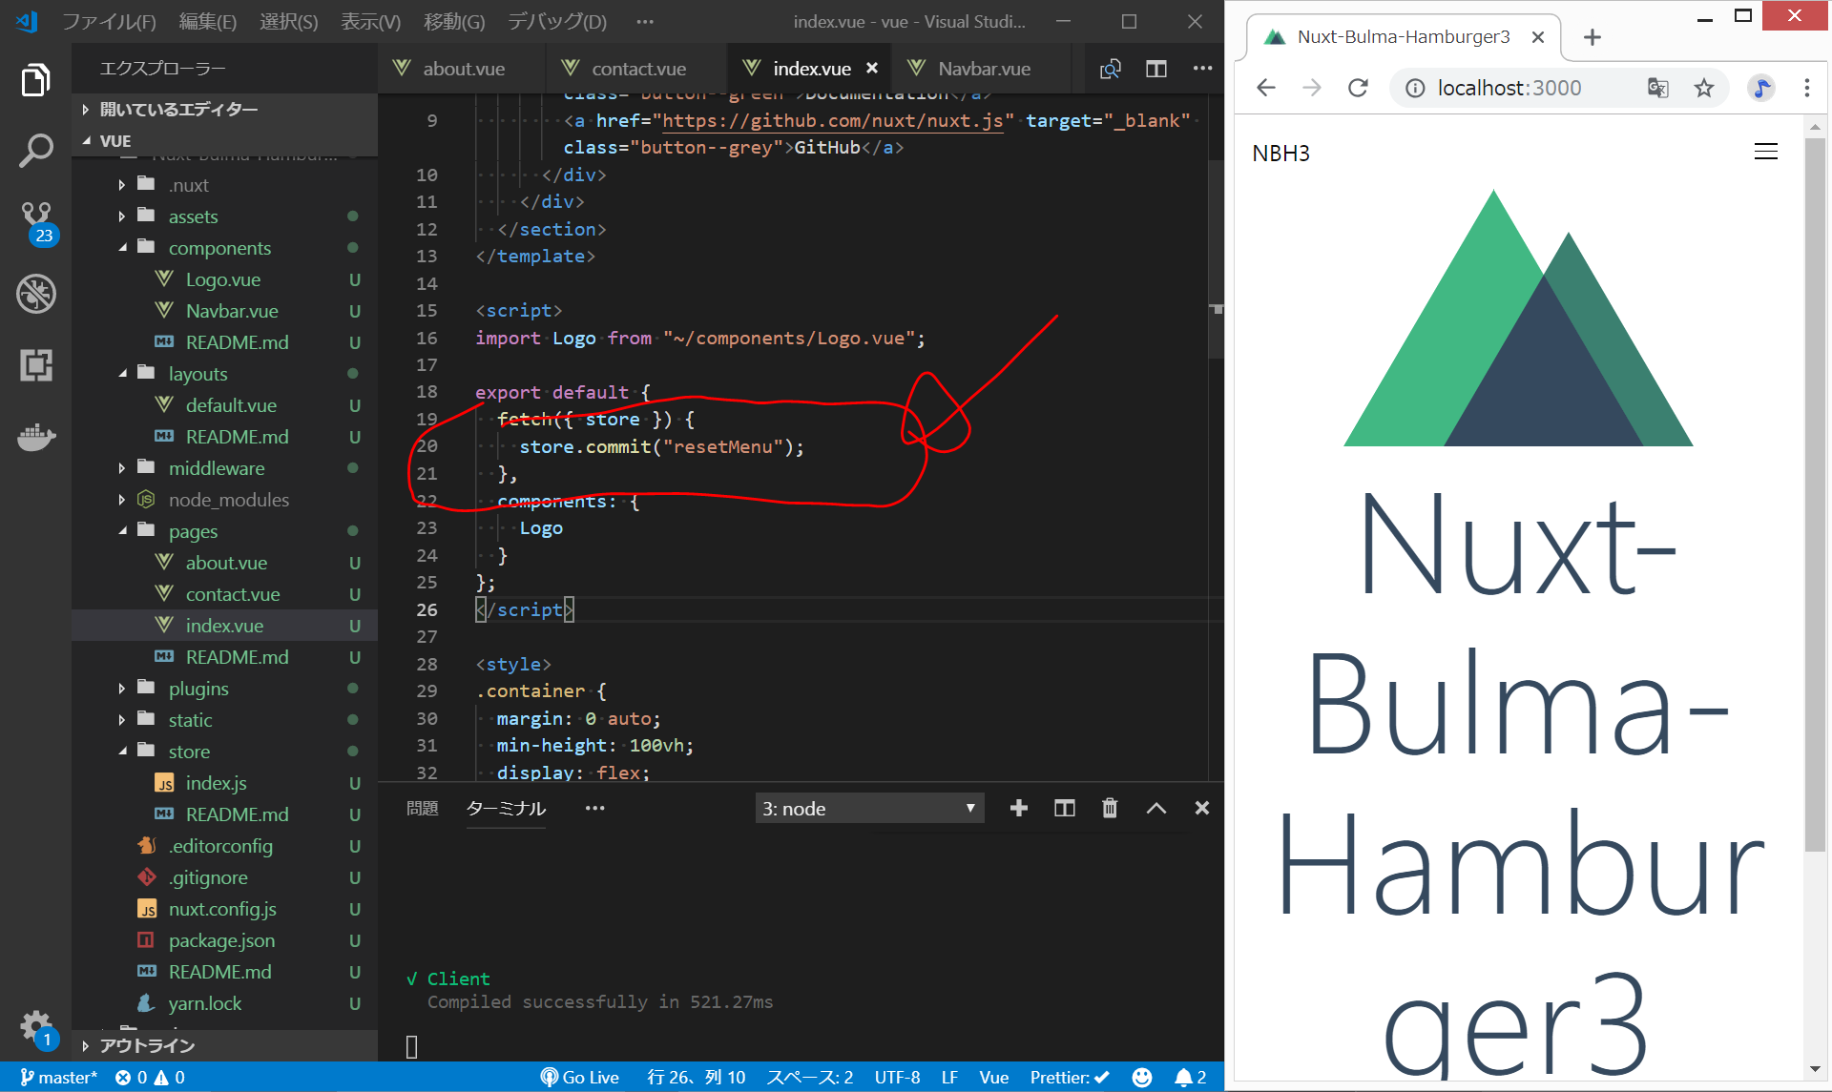Open nuxt.config.js in explorer
This screenshot has height=1092, width=1832.
pyautogui.click(x=222, y=909)
